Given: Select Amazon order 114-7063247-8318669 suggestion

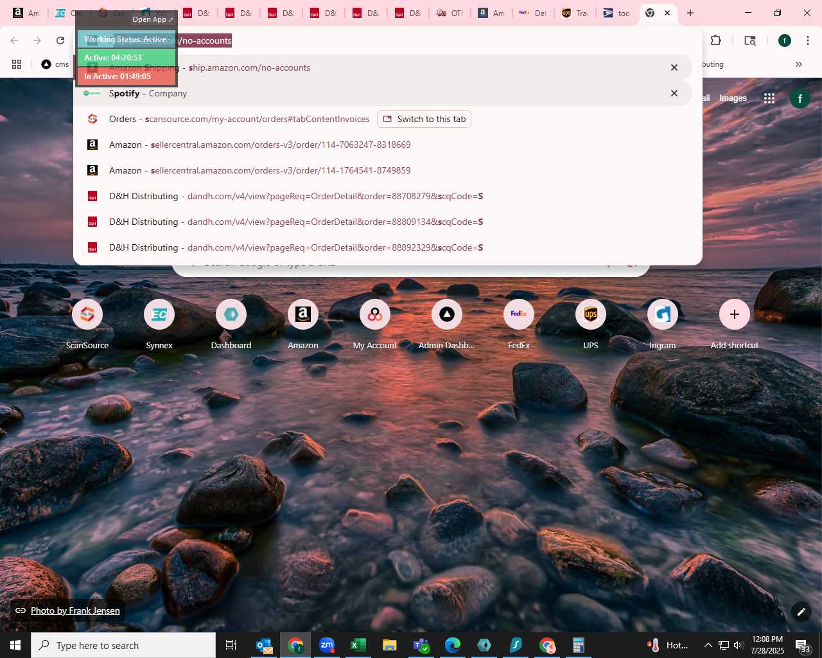Looking at the screenshot, I should 383,145.
